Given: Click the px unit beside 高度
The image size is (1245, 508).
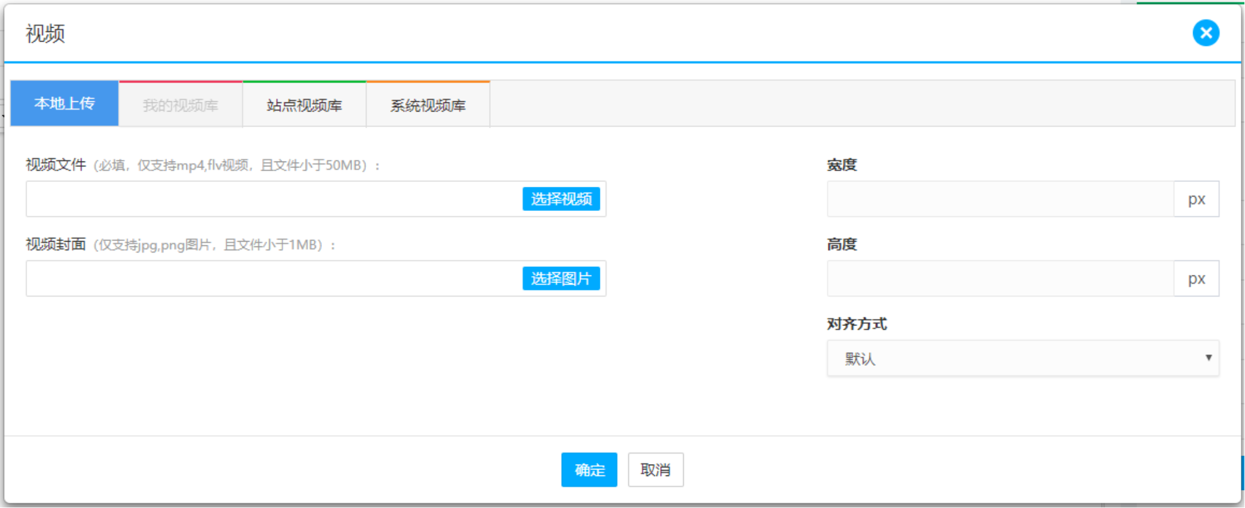Looking at the screenshot, I should point(1196,279).
